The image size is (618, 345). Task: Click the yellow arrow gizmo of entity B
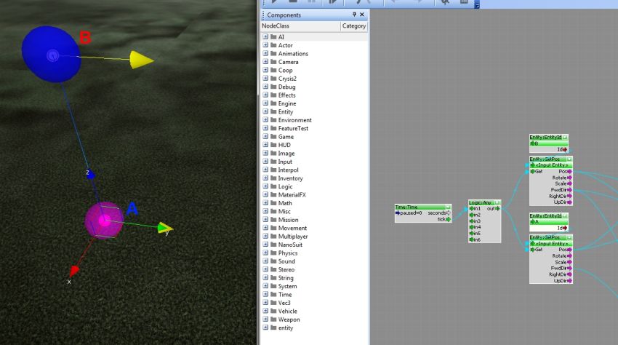[x=142, y=60]
